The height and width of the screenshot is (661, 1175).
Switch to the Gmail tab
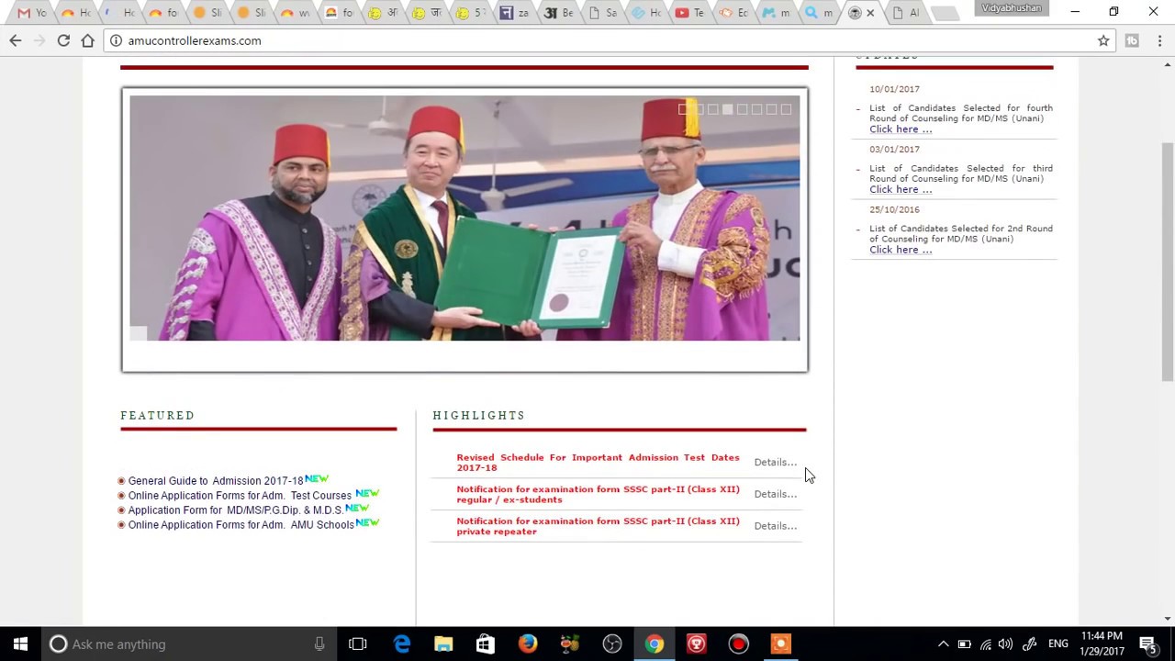[33, 13]
